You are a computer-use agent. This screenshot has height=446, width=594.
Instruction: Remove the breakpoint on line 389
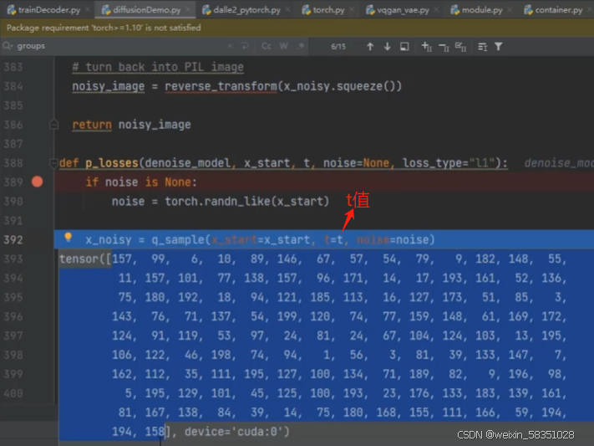pos(37,182)
